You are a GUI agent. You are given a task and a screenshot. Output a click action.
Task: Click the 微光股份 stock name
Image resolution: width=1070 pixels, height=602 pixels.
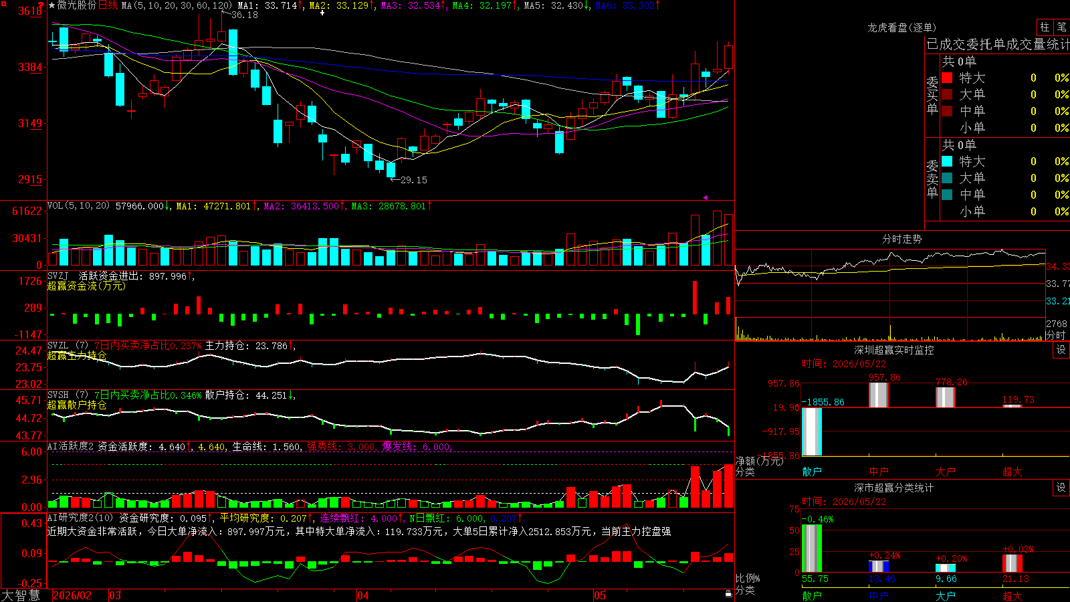(x=77, y=5)
